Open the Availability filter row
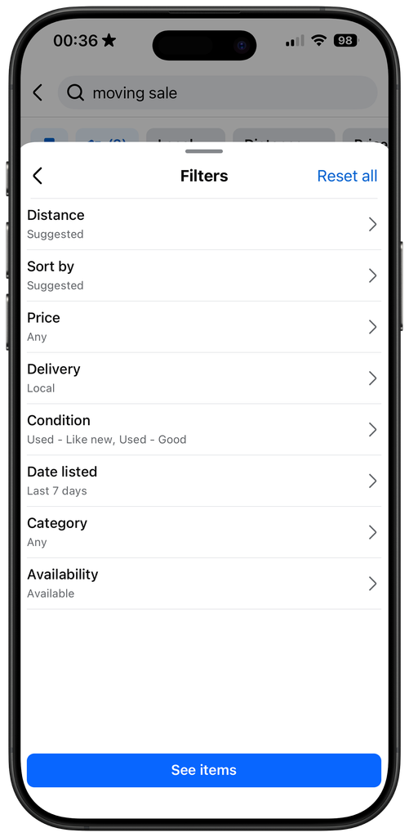Image resolution: width=409 pixels, height=837 pixels. click(x=204, y=583)
